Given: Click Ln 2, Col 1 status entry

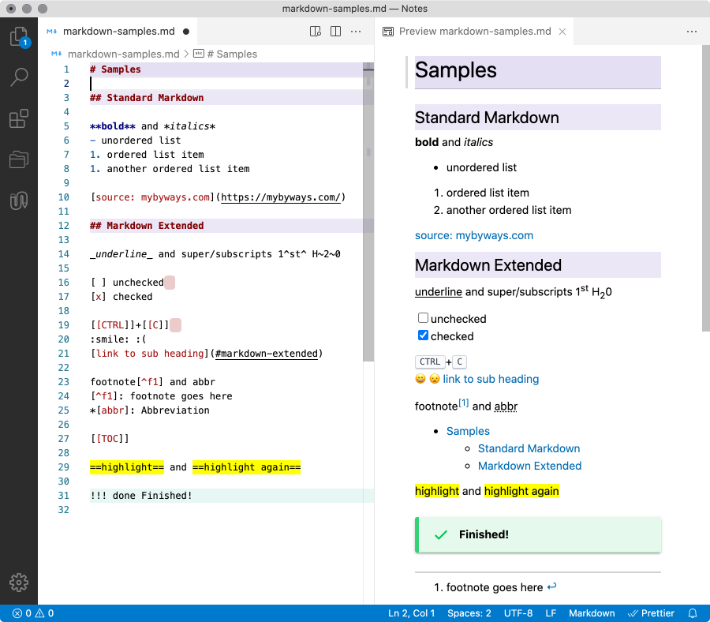Looking at the screenshot, I should click(411, 613).
